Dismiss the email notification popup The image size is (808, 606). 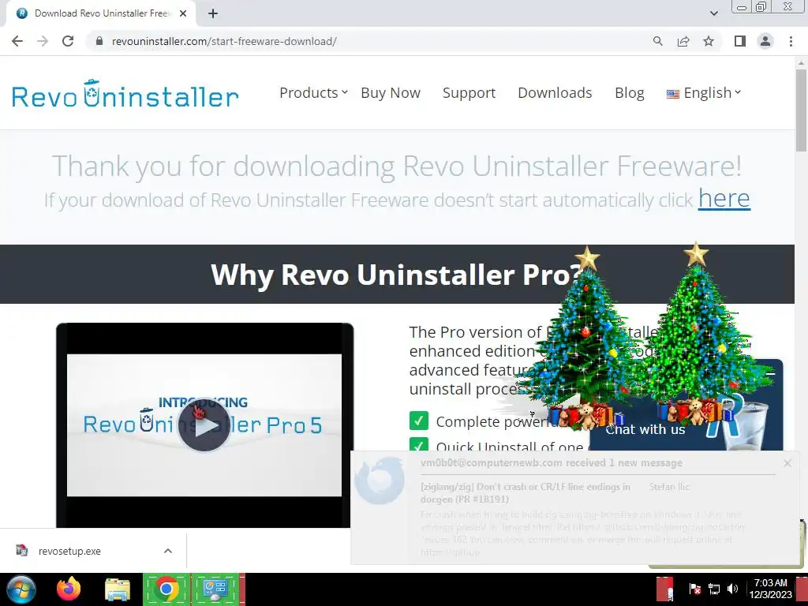tap(787, 462)
